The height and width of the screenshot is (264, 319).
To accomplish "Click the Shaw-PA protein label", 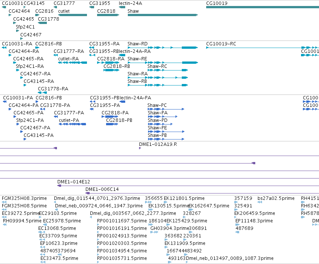I will 158,113.
